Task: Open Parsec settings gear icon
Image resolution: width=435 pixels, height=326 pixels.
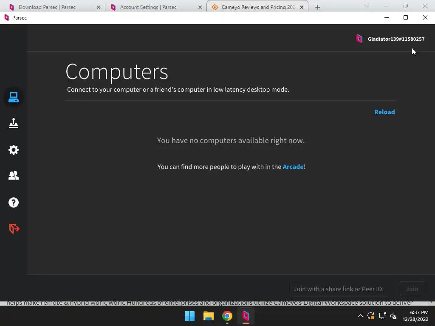Action: click(13, 150)
